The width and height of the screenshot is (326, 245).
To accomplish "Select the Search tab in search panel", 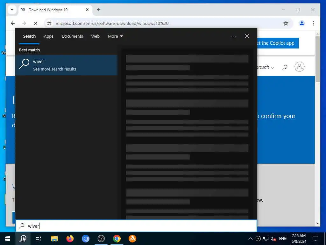I will pos(29,36).
